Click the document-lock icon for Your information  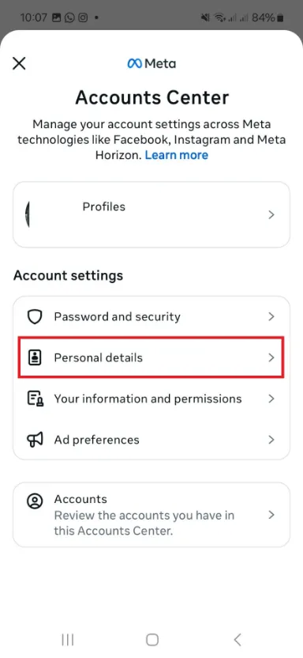(35, 399)
